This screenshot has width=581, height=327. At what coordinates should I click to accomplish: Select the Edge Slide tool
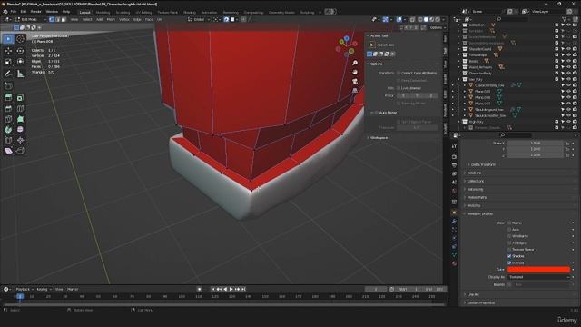click(8, 140)
